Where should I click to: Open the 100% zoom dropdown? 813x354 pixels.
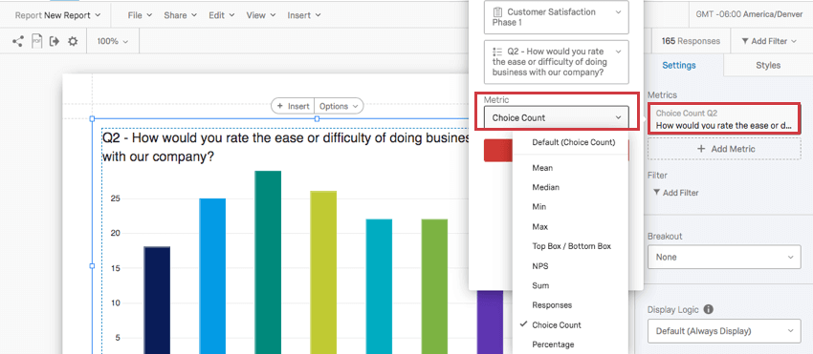tap(113, 41)
